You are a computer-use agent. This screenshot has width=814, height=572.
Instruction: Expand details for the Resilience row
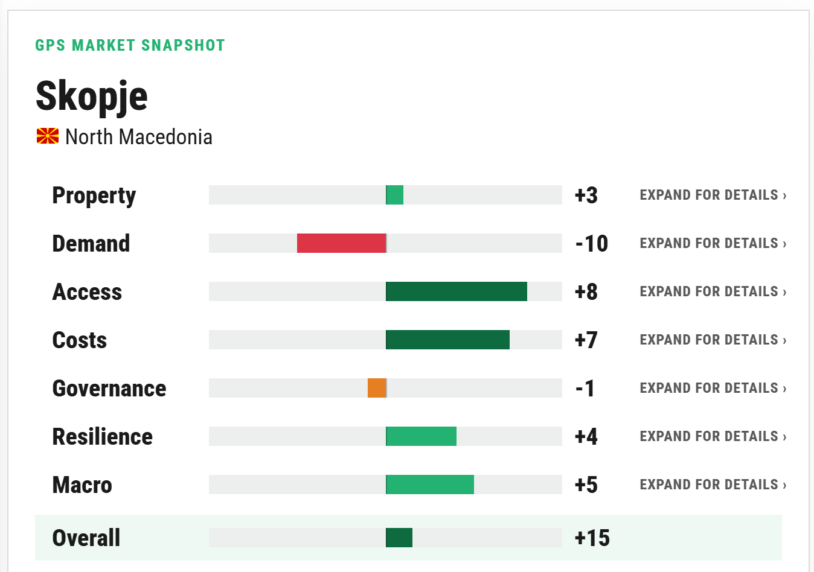coord(713,436)
